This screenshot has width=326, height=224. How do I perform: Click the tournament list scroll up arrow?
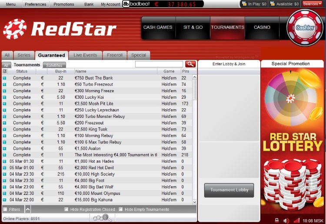point(195,77)
